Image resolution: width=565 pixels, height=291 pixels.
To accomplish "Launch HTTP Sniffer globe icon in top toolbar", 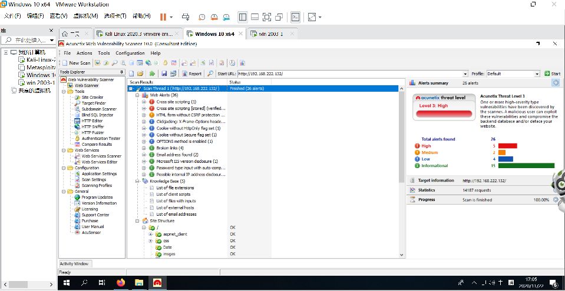I will pos(148,63).
